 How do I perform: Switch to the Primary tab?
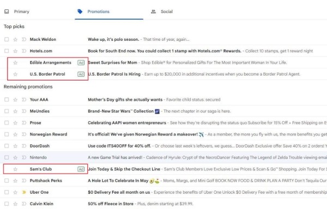17,11
